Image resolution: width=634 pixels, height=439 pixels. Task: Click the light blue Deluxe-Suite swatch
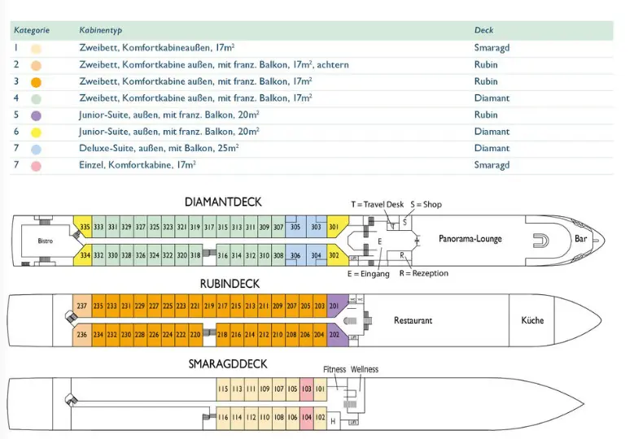pyautogui.click(x=36, y=150)
